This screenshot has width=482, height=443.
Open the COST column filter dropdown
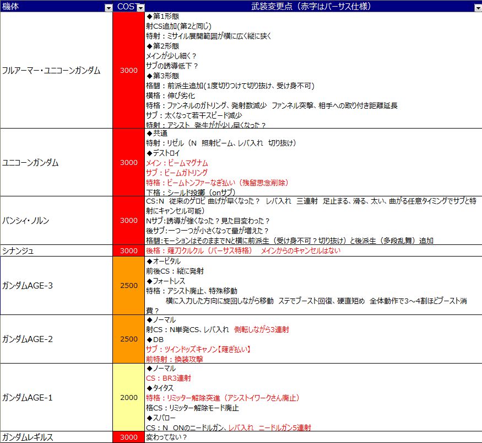pyautogui.click(x=140, y=8)
